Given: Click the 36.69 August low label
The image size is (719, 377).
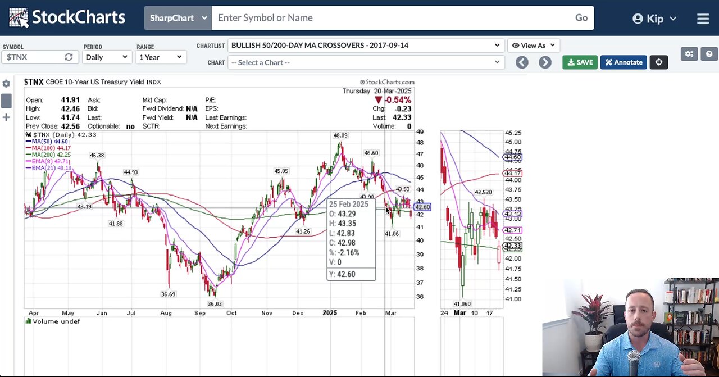Looking at the screenshot, I should pyautogui.click(x=168, y=294).
